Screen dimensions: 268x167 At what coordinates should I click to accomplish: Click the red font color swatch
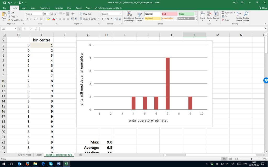coord(54,19)
